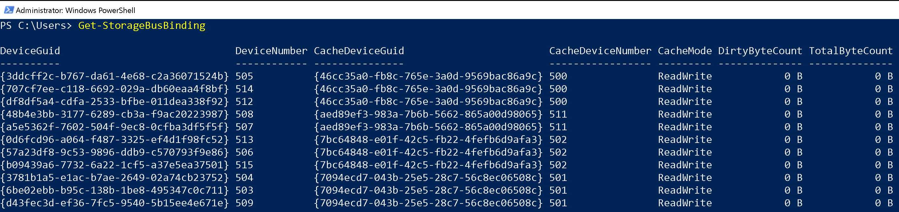The height and width of the screenshot is (212, 899).
Task: Click the device GUID starting with 48b4e3bb
Action: (x=114, y=114)
